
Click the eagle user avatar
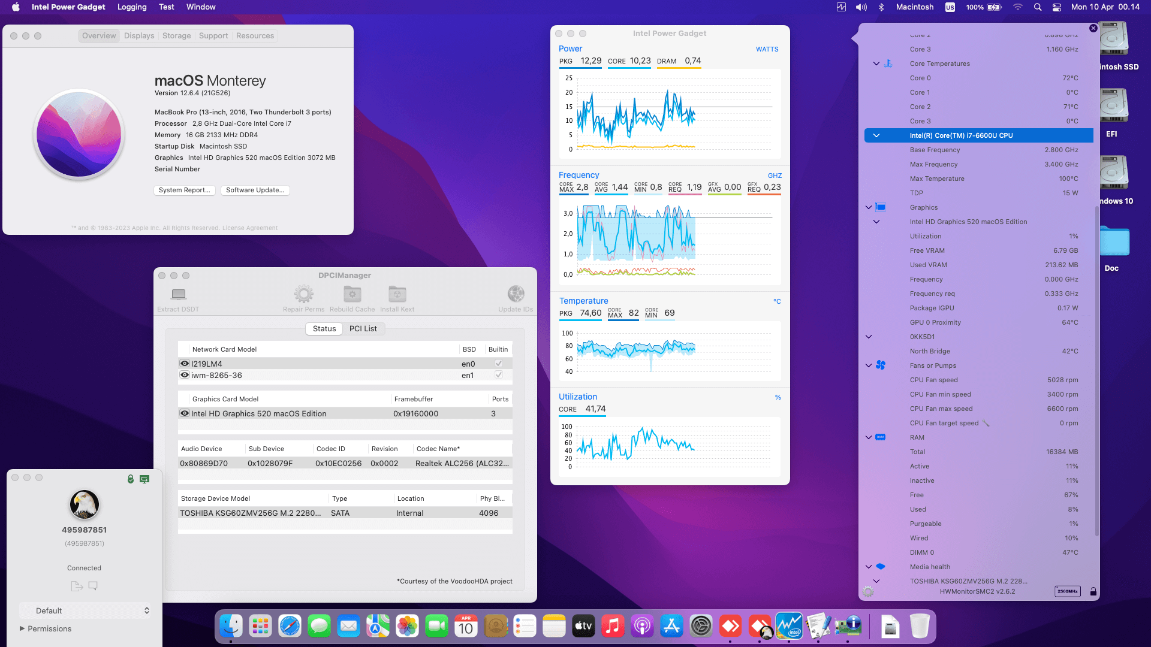[x=85, y=504]
